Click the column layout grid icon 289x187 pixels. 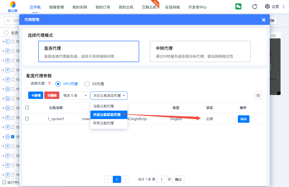tap(258, 95)
